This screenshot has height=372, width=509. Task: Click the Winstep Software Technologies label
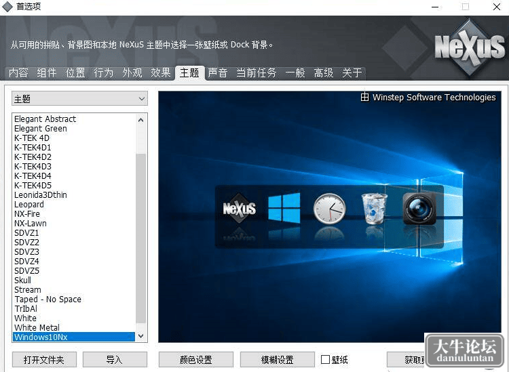tap(434, 97)
